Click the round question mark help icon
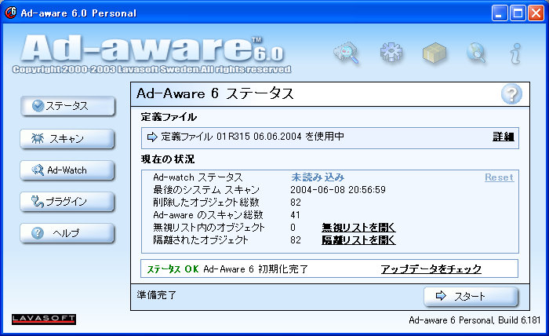The height and width of the screenshot is (336, 549). (511, 95)
